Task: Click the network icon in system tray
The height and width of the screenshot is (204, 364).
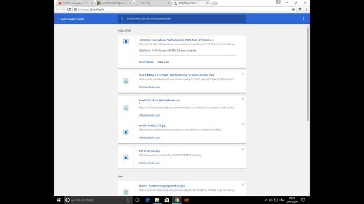Action: click(276, 200)
